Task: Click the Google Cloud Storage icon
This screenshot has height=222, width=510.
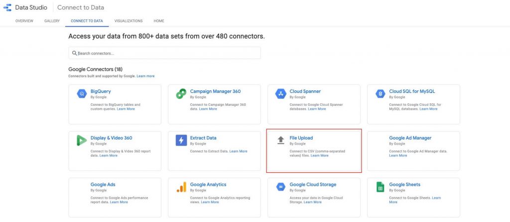Action: point(280,187)
